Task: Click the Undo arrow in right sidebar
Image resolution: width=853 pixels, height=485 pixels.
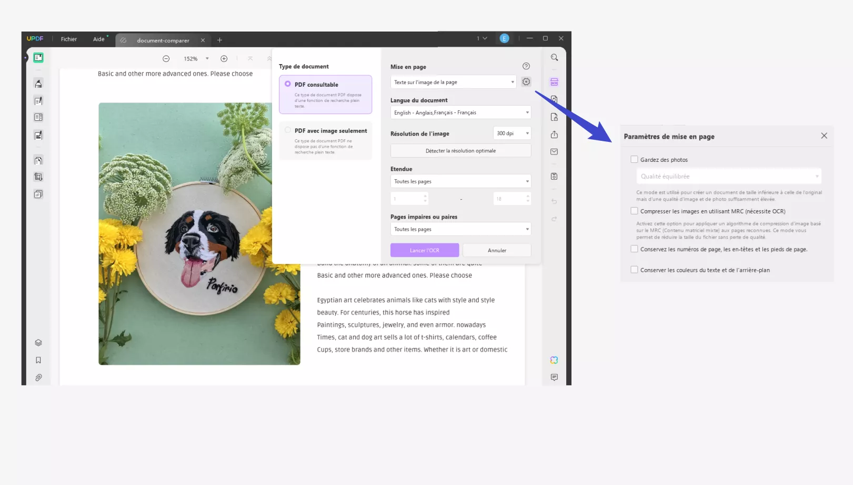Action: (x=555, y=201)
